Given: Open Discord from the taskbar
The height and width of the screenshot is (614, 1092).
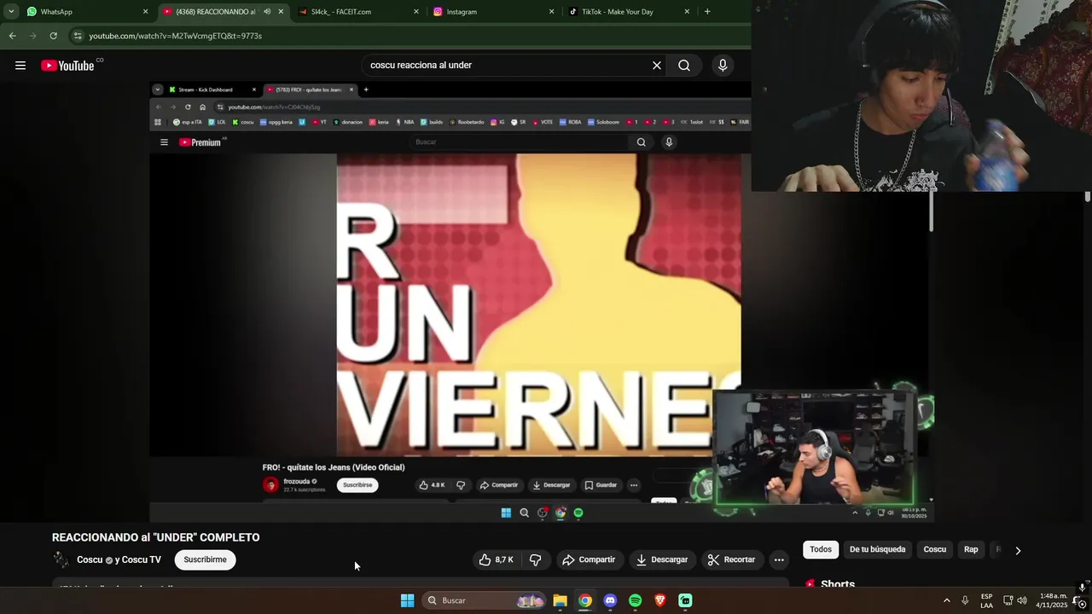Looking at the screenshot, I should (x=610, y=600).
